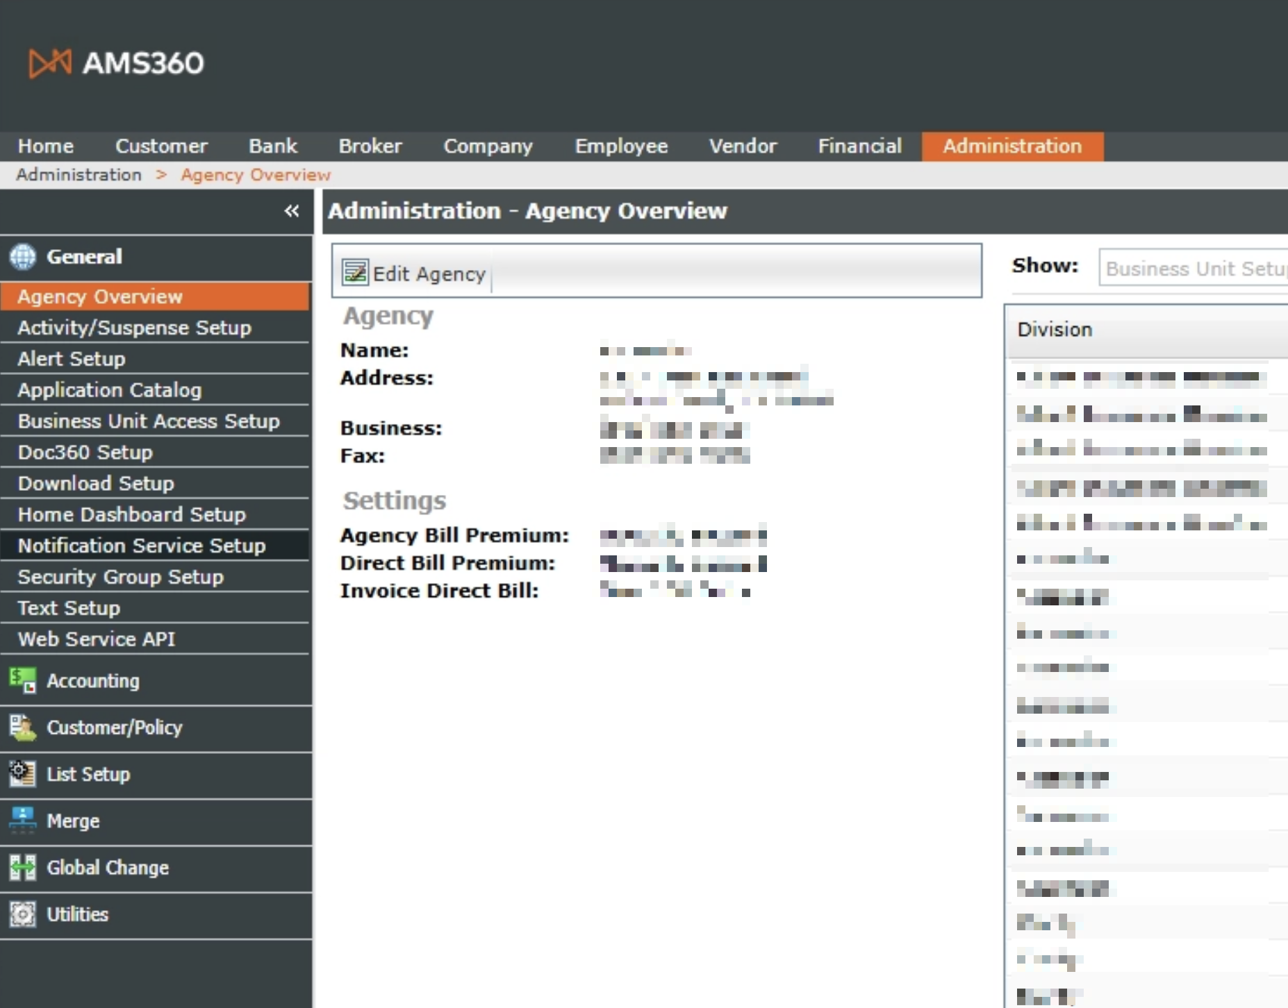This screenshot has height=1008, width=1288.
Task: Click the Edit Agency pencil icon
Action: [355, 273]
